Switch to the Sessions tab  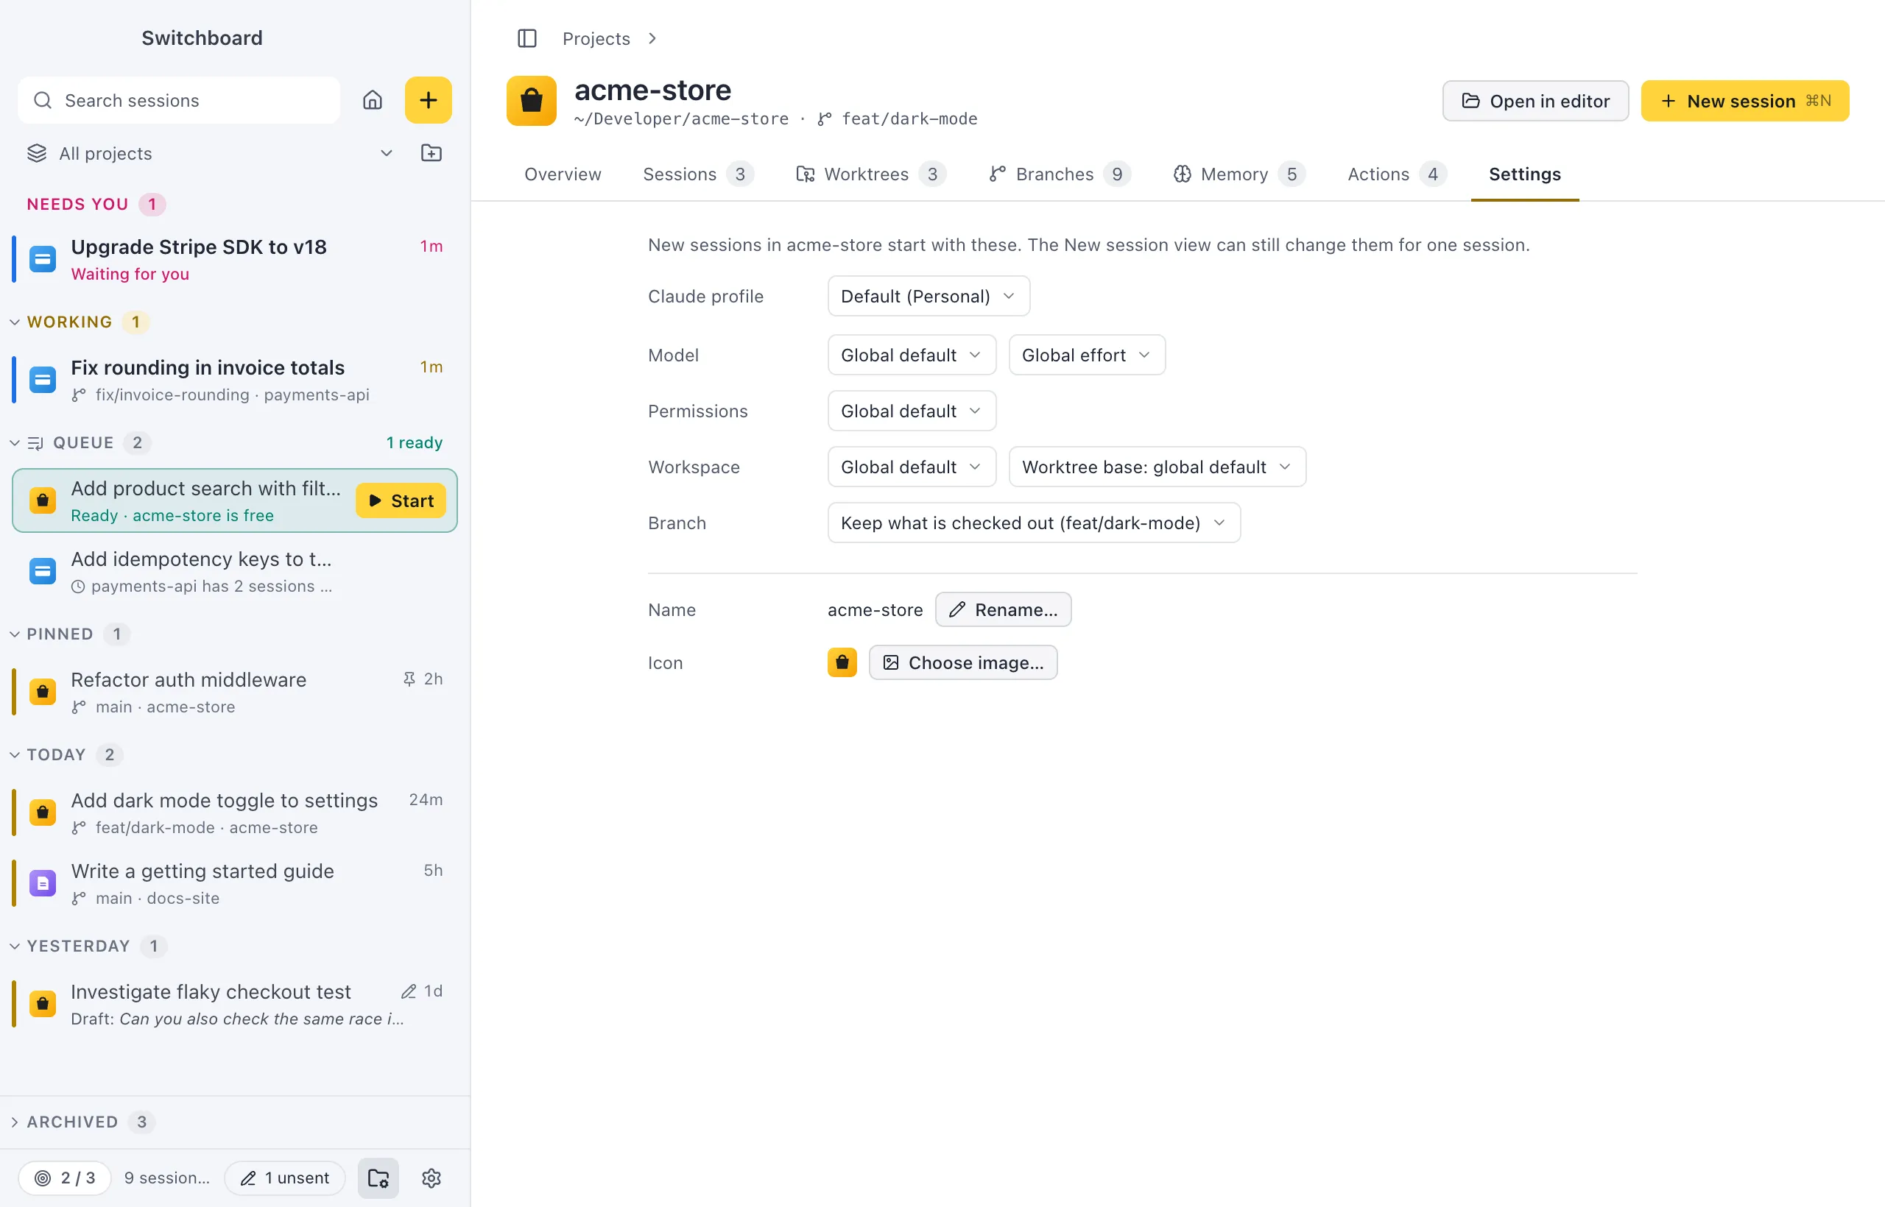698,174
